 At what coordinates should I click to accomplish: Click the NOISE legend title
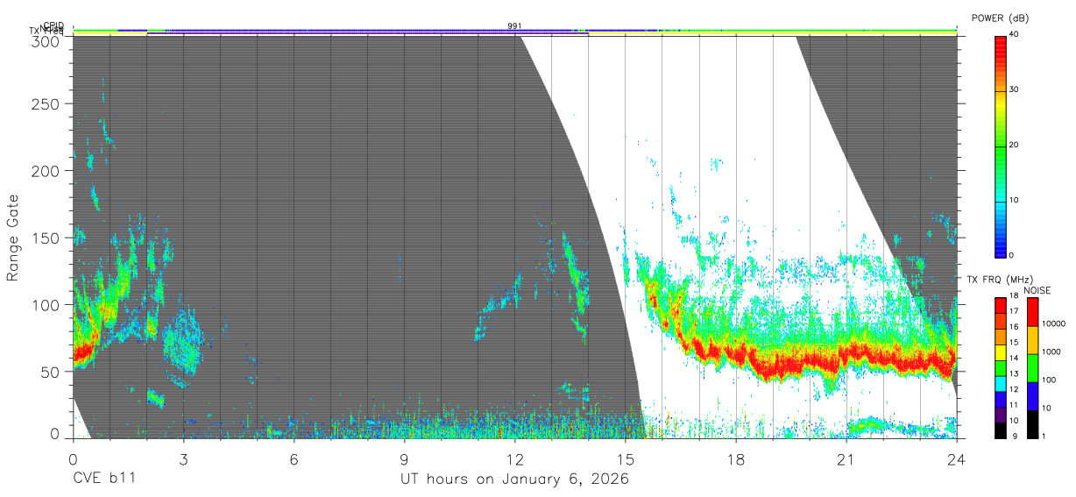click(x=1037, y=290)
